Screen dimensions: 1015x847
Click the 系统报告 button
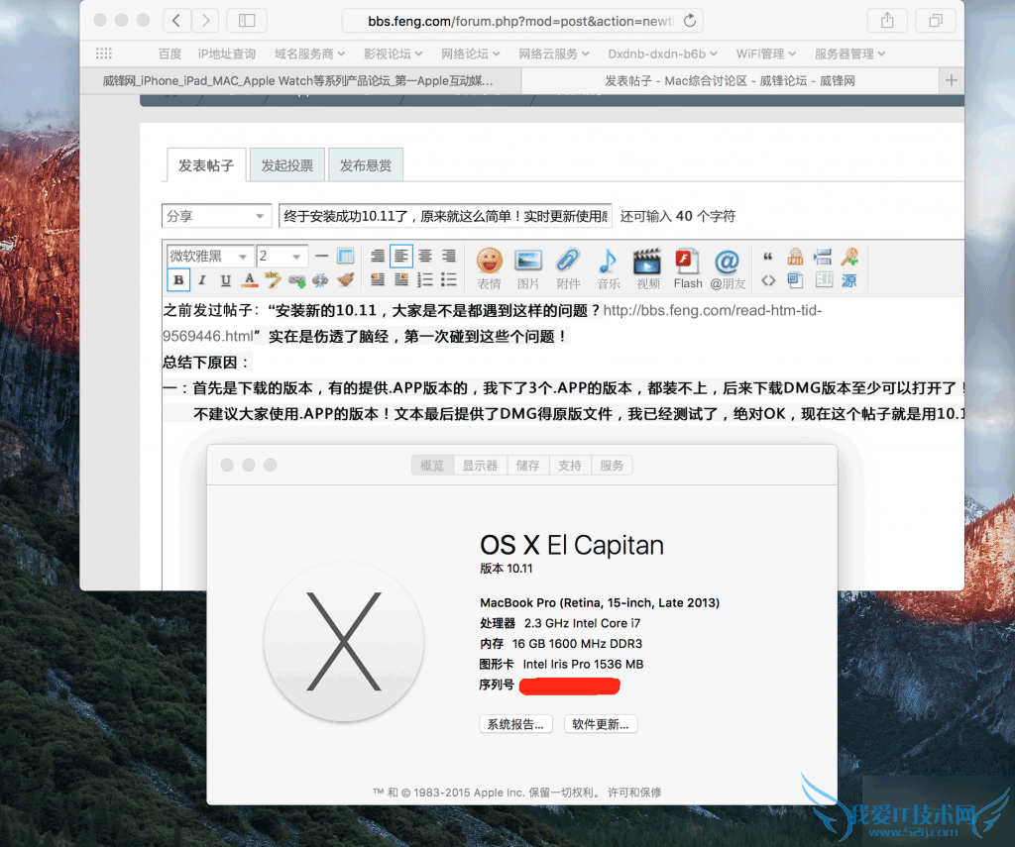click(x=515, y=723)
